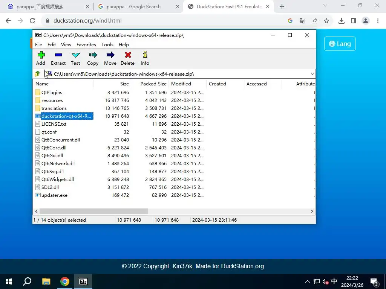Open the Edit menu in 7-Zip
This screenshot has width=386, height=289.
pyautogui.click(x=51, y=44)
